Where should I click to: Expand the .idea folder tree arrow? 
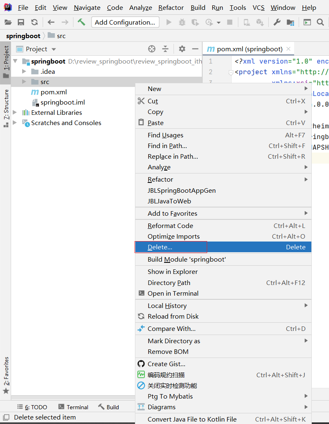[x=24, y=72]
